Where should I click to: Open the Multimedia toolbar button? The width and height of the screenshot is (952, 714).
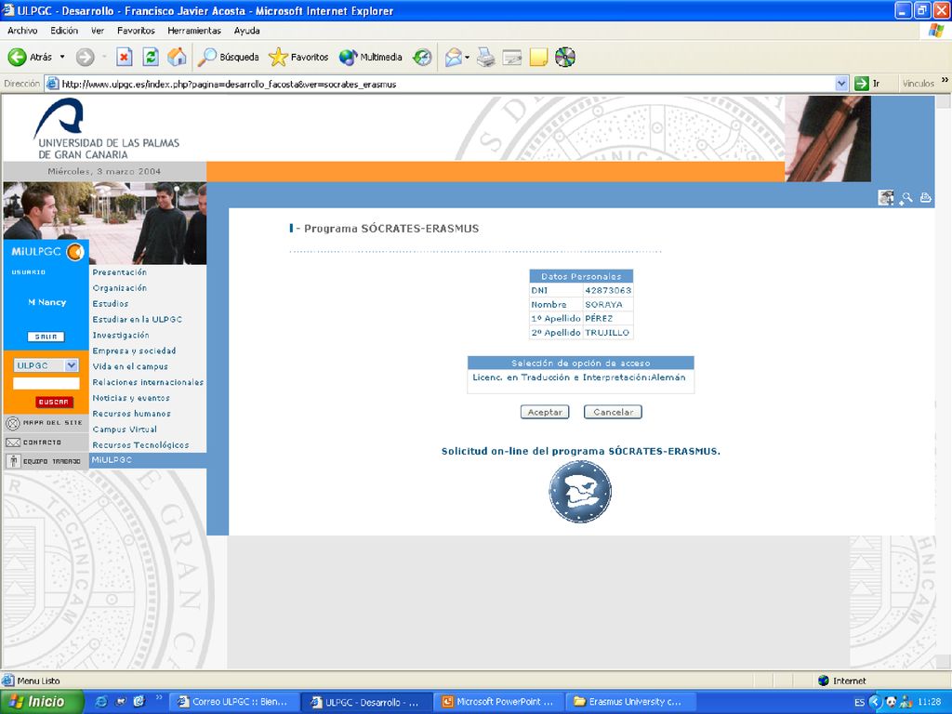point(370,57)
